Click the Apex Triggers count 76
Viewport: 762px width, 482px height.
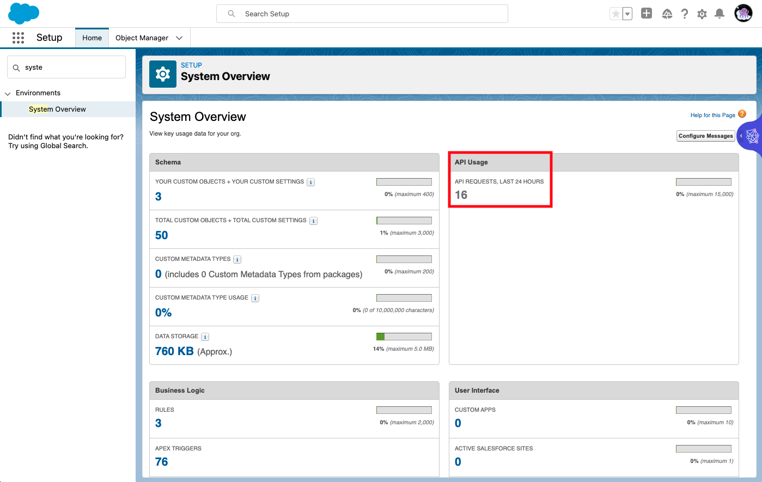(x=162, y=462)
